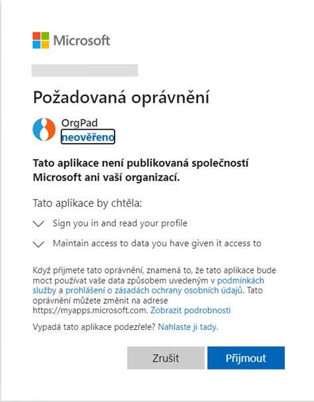The image size is (314, 402).
Task: Click the Tato aplikace by chtěla label
Action: click(87, 203)
